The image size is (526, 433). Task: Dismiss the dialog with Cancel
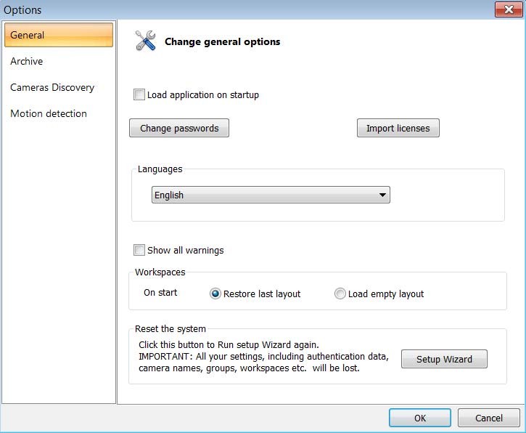click(489, 418)
